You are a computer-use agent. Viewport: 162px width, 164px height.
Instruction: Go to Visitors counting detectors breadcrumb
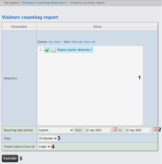pyautogui.click(x=44, y=3)
